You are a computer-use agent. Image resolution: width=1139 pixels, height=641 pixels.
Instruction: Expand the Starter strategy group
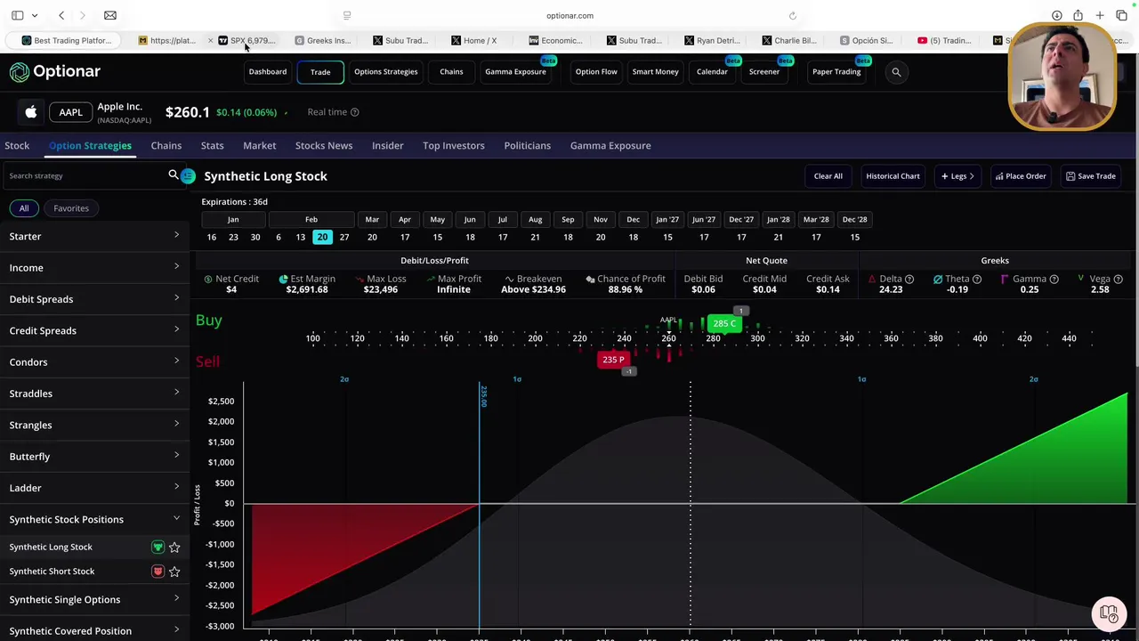pos(94,236)
